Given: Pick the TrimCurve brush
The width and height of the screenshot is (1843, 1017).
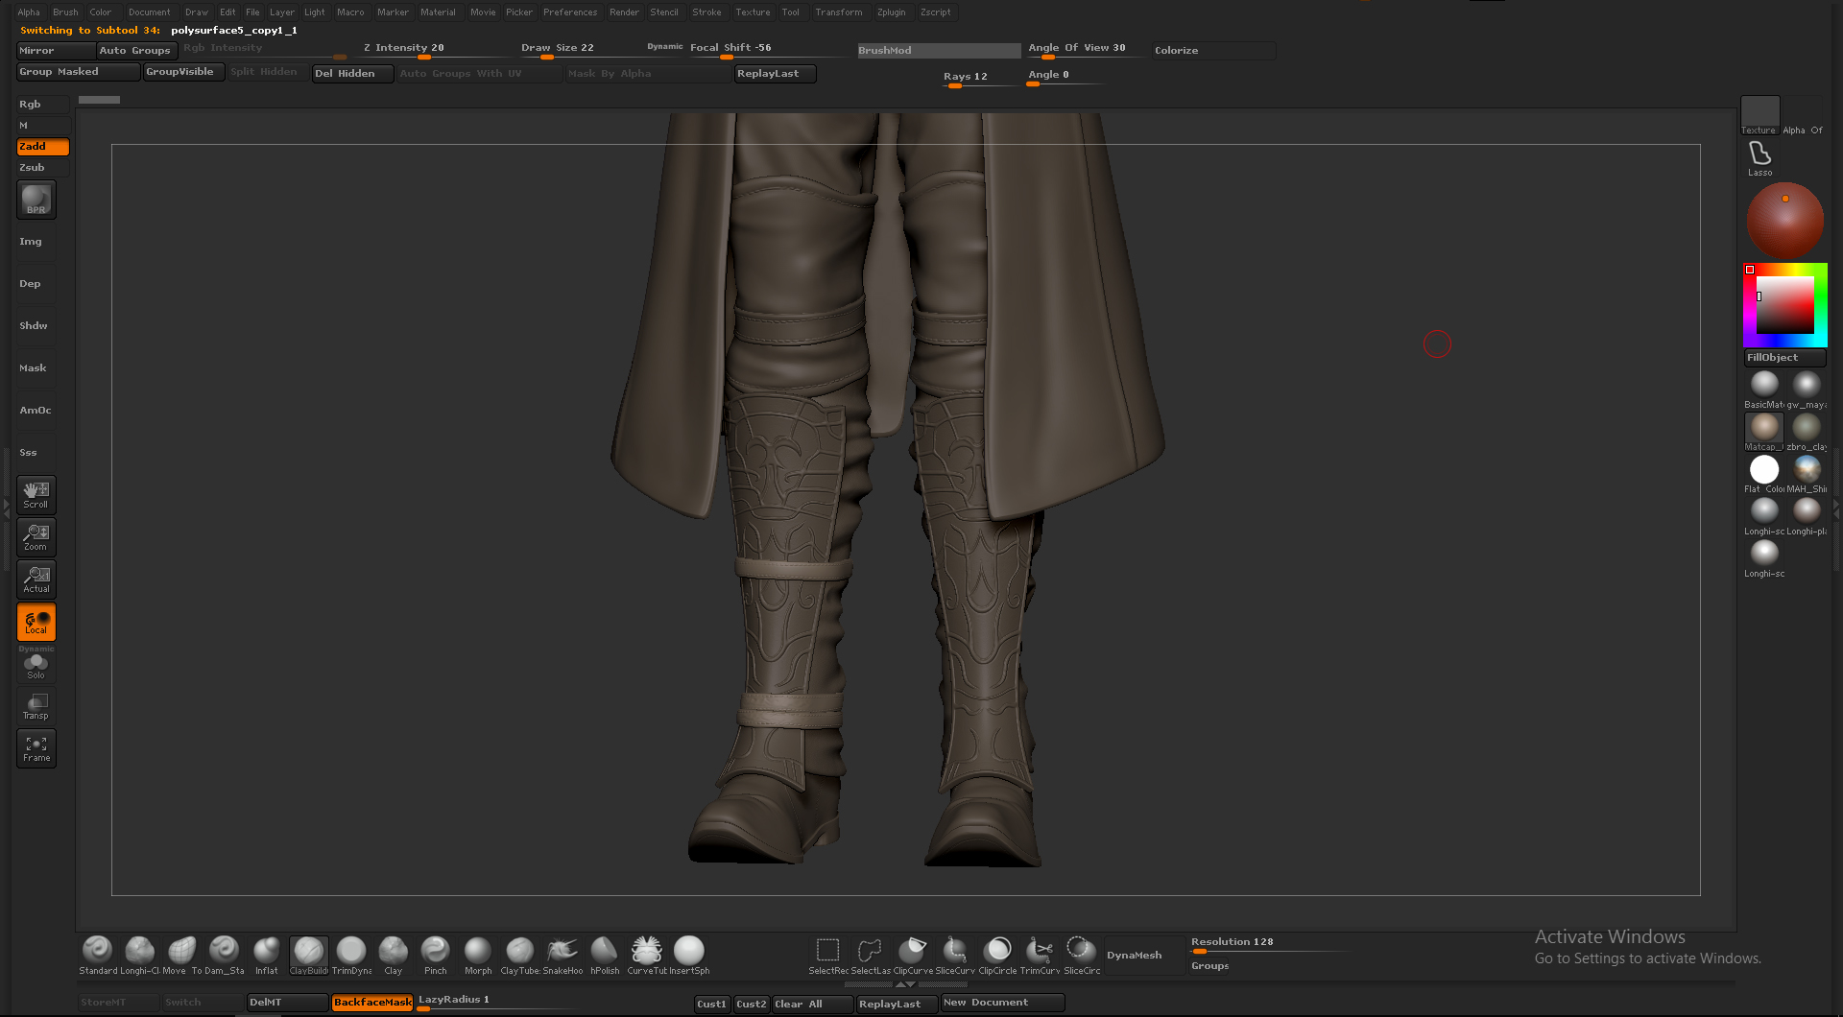Looking at the screenshot, I should (x=1039, y=955).
